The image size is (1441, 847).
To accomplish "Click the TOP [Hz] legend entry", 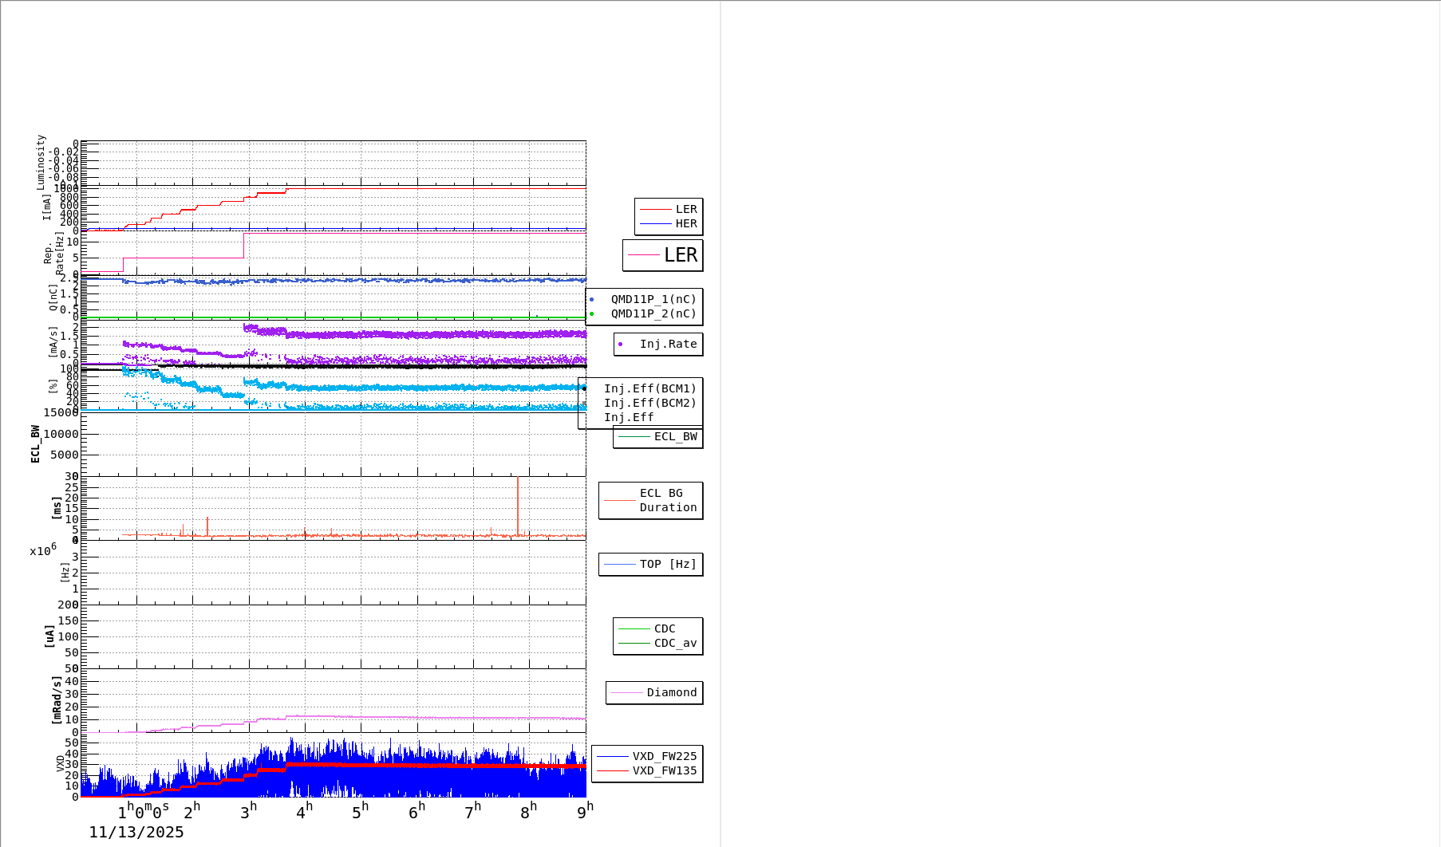I will (651, 565).
